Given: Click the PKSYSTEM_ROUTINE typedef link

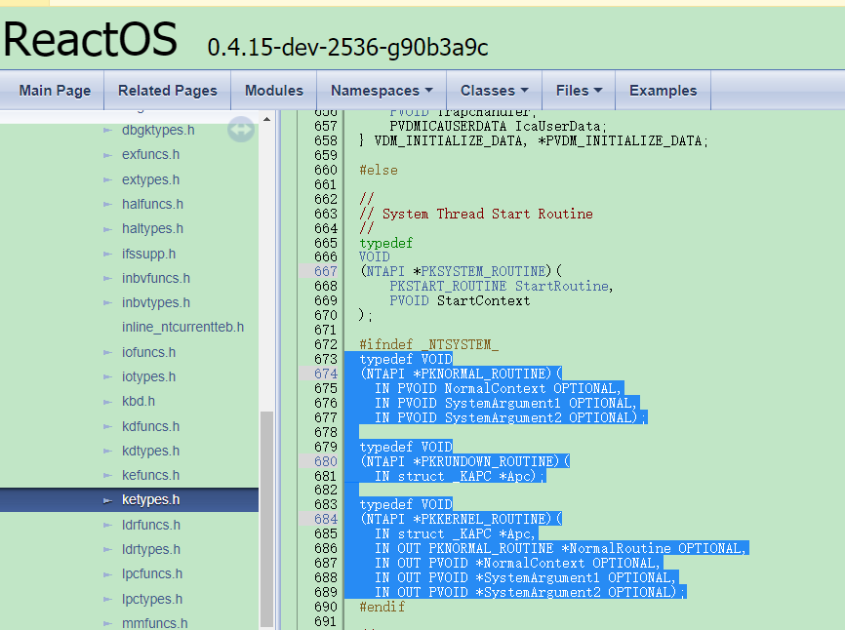Looking at the screenshot, I should coord(483,271).
